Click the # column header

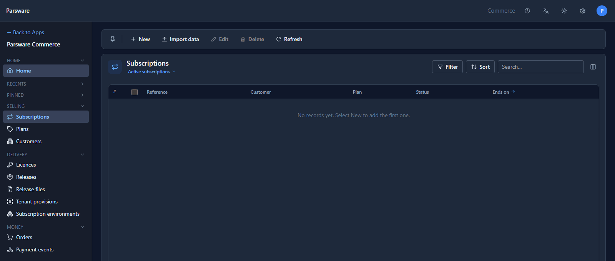(115, 92)
